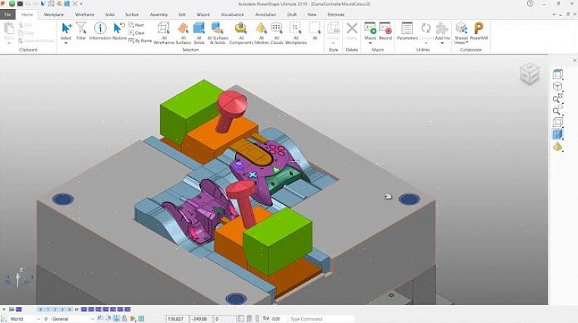
Task: Click the ViewCube in the viewport
Action: tap(529, 73)
